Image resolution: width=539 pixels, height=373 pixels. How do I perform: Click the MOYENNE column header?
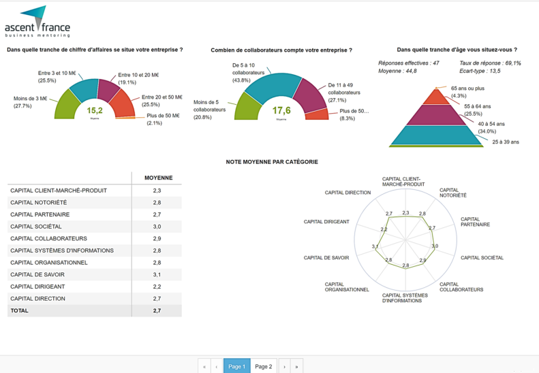[x=158, y=178]
